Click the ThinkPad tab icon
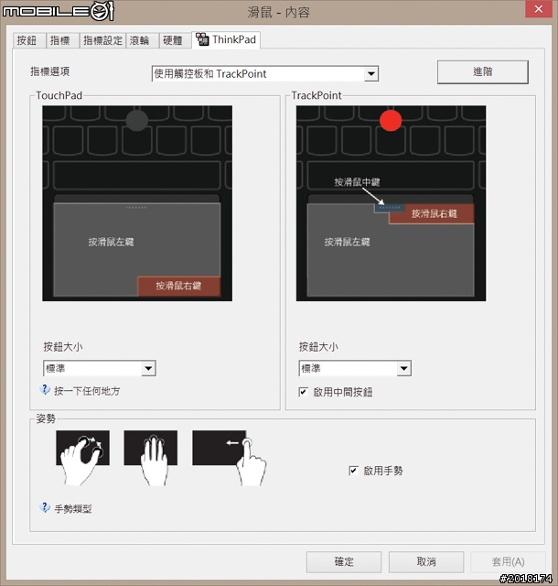Viewport: 558px width, 586px height. point(202,39)
